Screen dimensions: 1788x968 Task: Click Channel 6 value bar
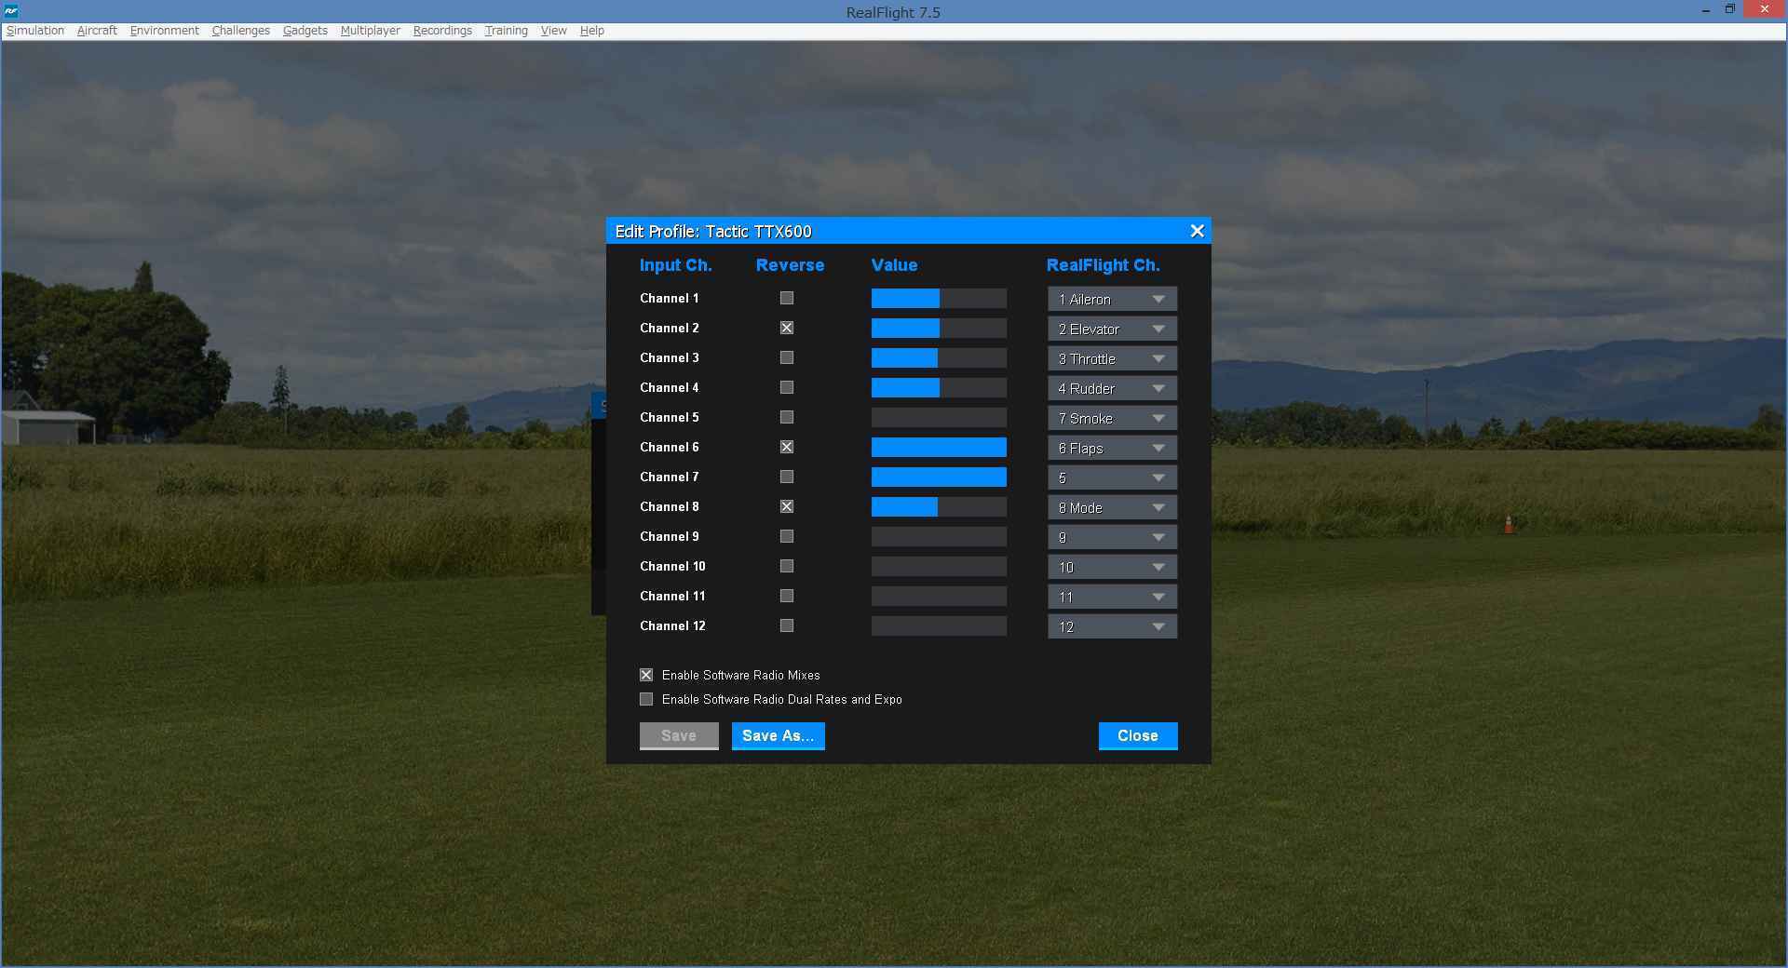pos(939,448)
